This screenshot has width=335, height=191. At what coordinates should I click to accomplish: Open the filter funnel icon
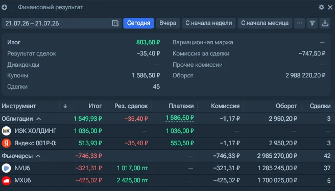(x=312, y=23)
